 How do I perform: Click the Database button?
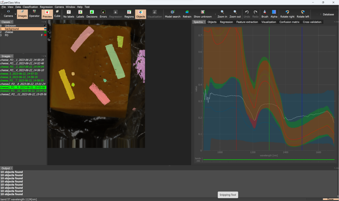point(328,14)
